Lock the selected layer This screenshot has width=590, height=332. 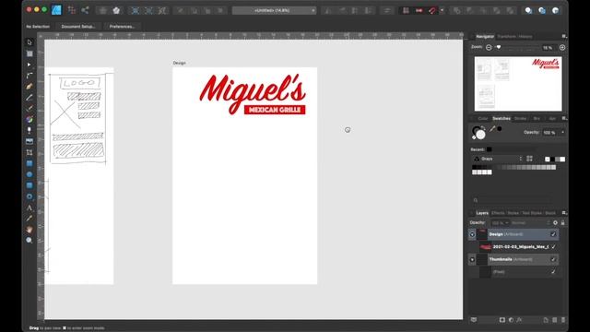coord(563,223)
